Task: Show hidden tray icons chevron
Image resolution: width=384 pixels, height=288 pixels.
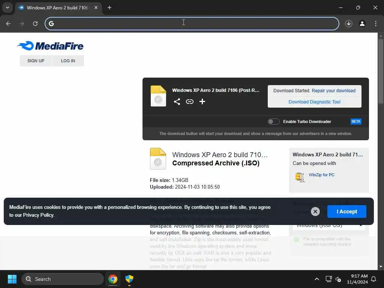Action: (x=316, y=279)
